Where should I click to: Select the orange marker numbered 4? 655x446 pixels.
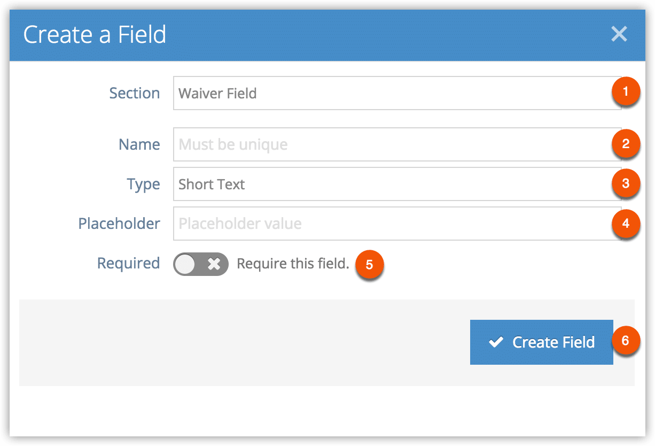(626, 223)
